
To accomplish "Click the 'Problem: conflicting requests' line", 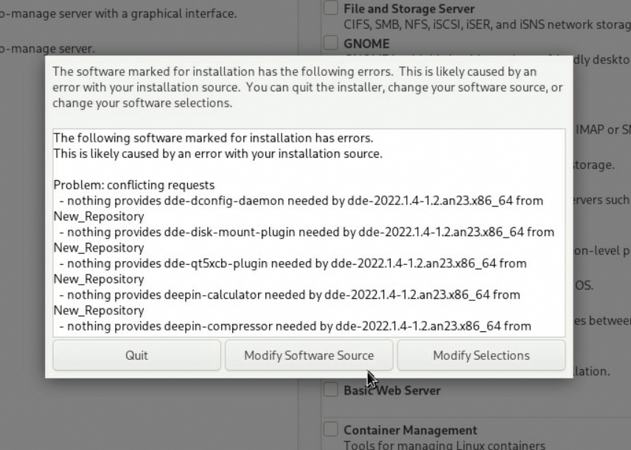I will tap(134, 184).
